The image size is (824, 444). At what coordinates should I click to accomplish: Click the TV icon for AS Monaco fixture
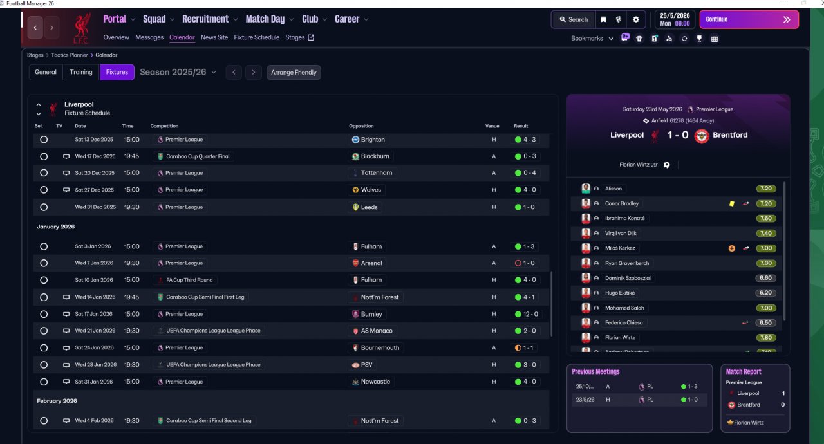pos(66,331)
